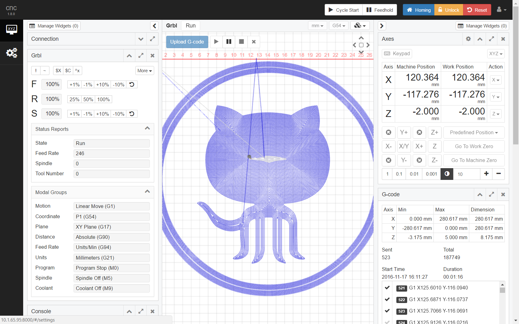Select jog distance 0.01
The width and height of the screenshot is (519, 324).
414,174
